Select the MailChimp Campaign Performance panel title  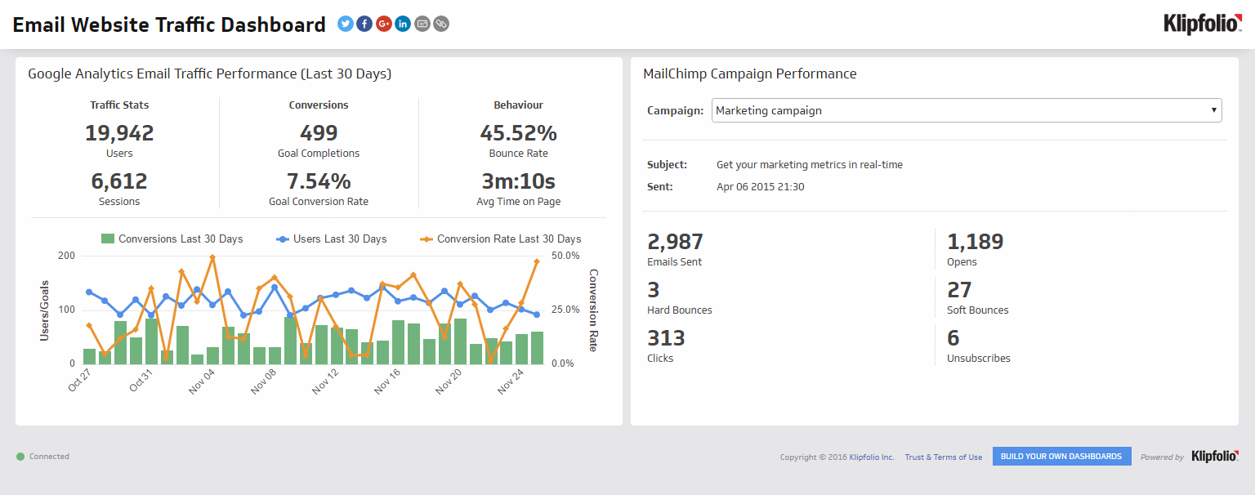tap(749, 74)
